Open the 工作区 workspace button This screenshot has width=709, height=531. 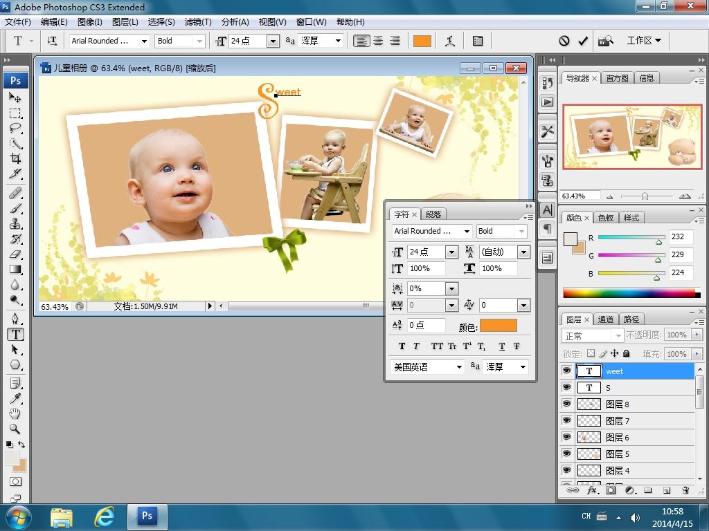point(643,41)
